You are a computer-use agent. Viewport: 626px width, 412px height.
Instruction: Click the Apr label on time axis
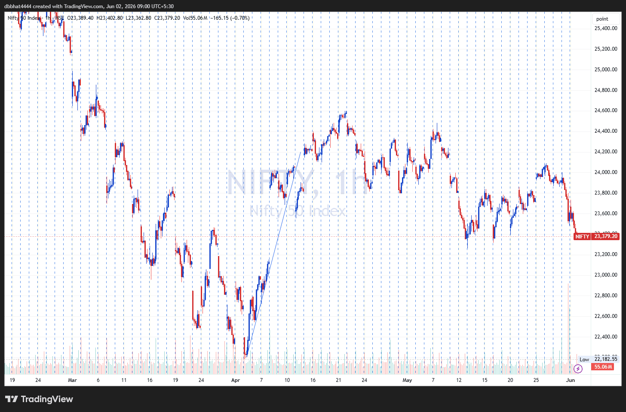pyautogui.click(x=235, y=380)
